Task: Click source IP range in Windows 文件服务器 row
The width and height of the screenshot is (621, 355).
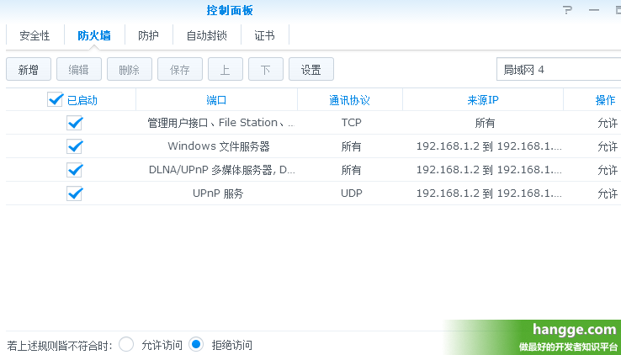Action: (489, 146)
